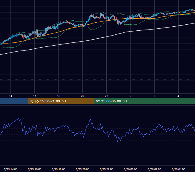Click hour label 20 on price chart axis
This screenshot has width=195, height=172.
click(x=83, y=96)
